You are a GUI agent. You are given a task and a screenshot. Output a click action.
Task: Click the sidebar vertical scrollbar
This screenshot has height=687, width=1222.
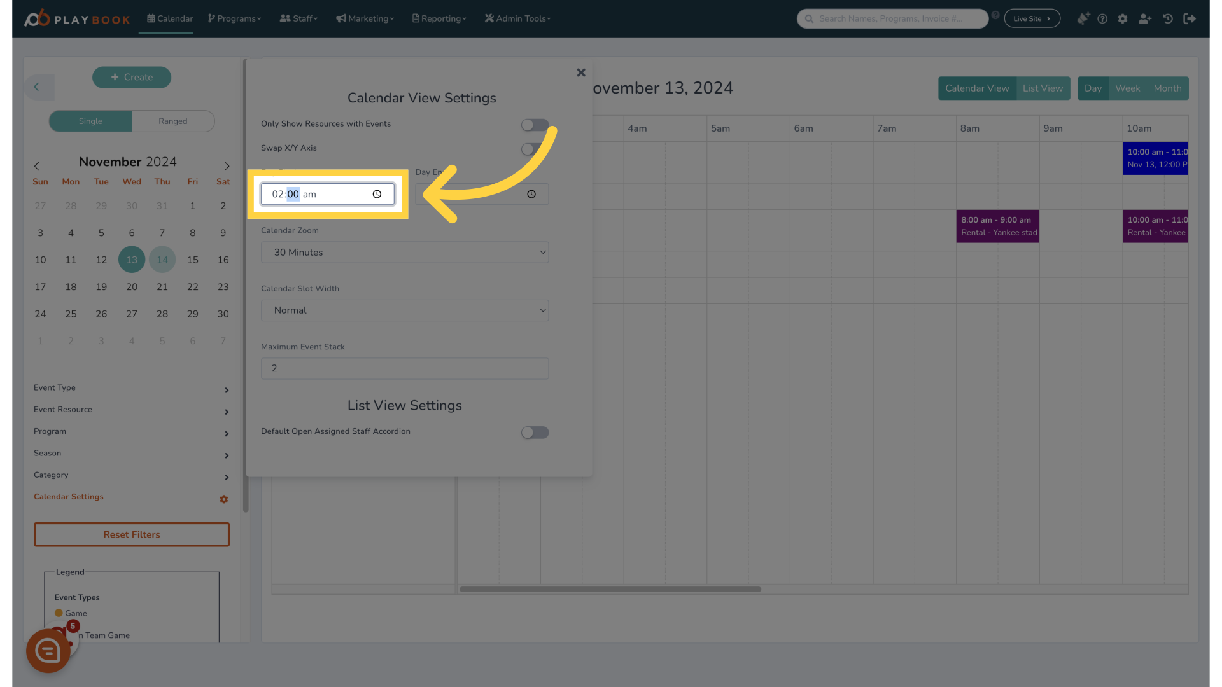tap(246, 286)
